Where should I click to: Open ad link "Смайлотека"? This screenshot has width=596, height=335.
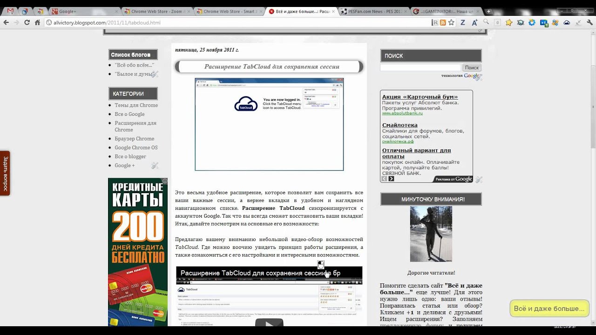(x=400, y=125)
